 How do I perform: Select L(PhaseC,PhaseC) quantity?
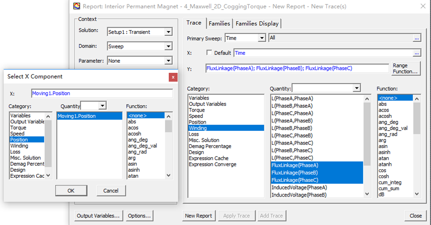(x=317, y=158)
